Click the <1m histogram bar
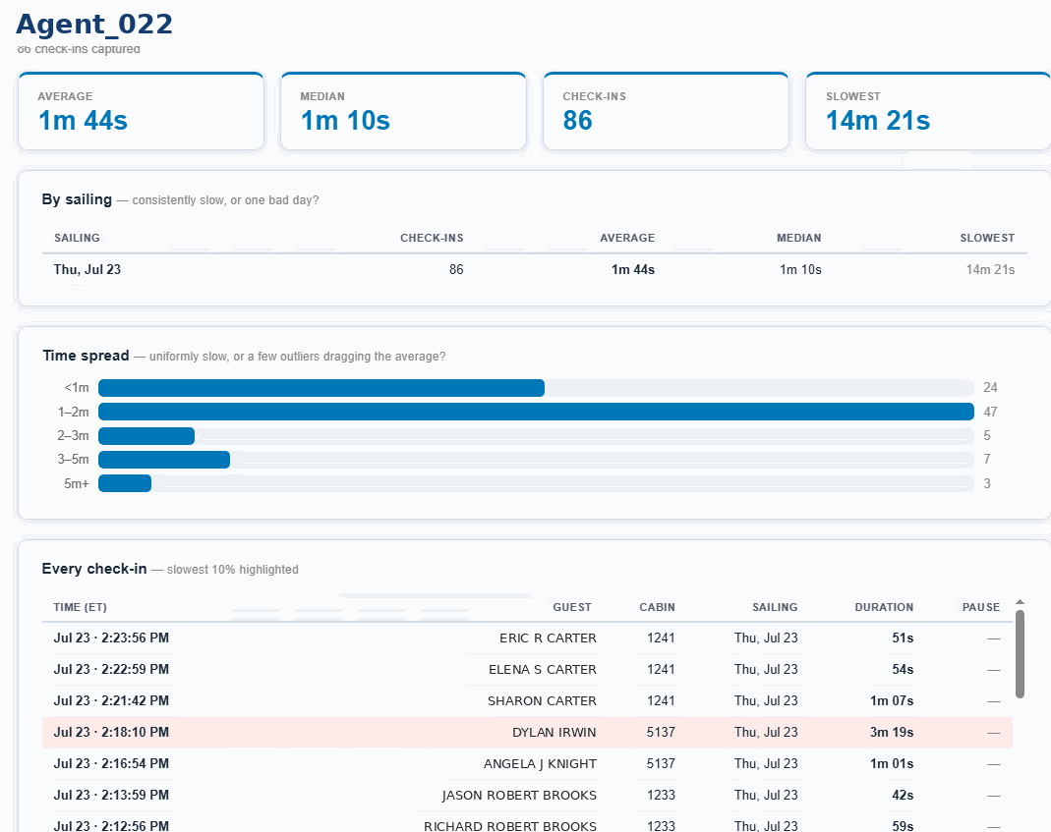Viewport: 1051px width, 832px height. 321,388
